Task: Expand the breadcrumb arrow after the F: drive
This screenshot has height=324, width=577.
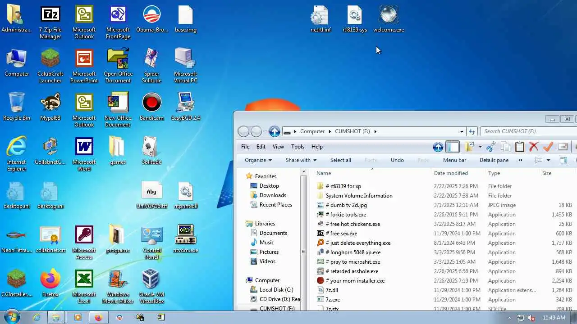Action: 375,131
